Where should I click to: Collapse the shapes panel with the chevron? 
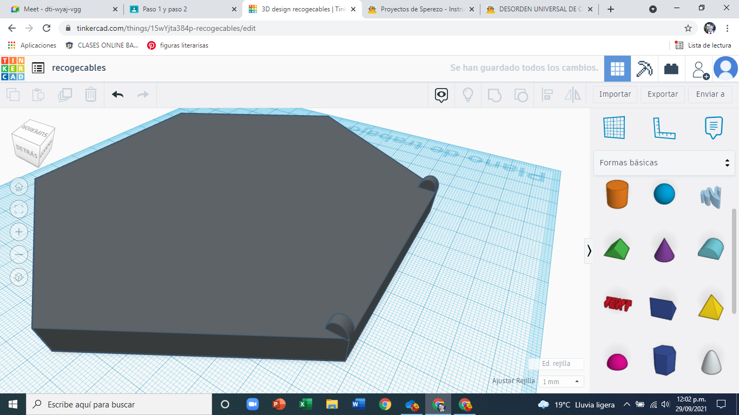589,251
